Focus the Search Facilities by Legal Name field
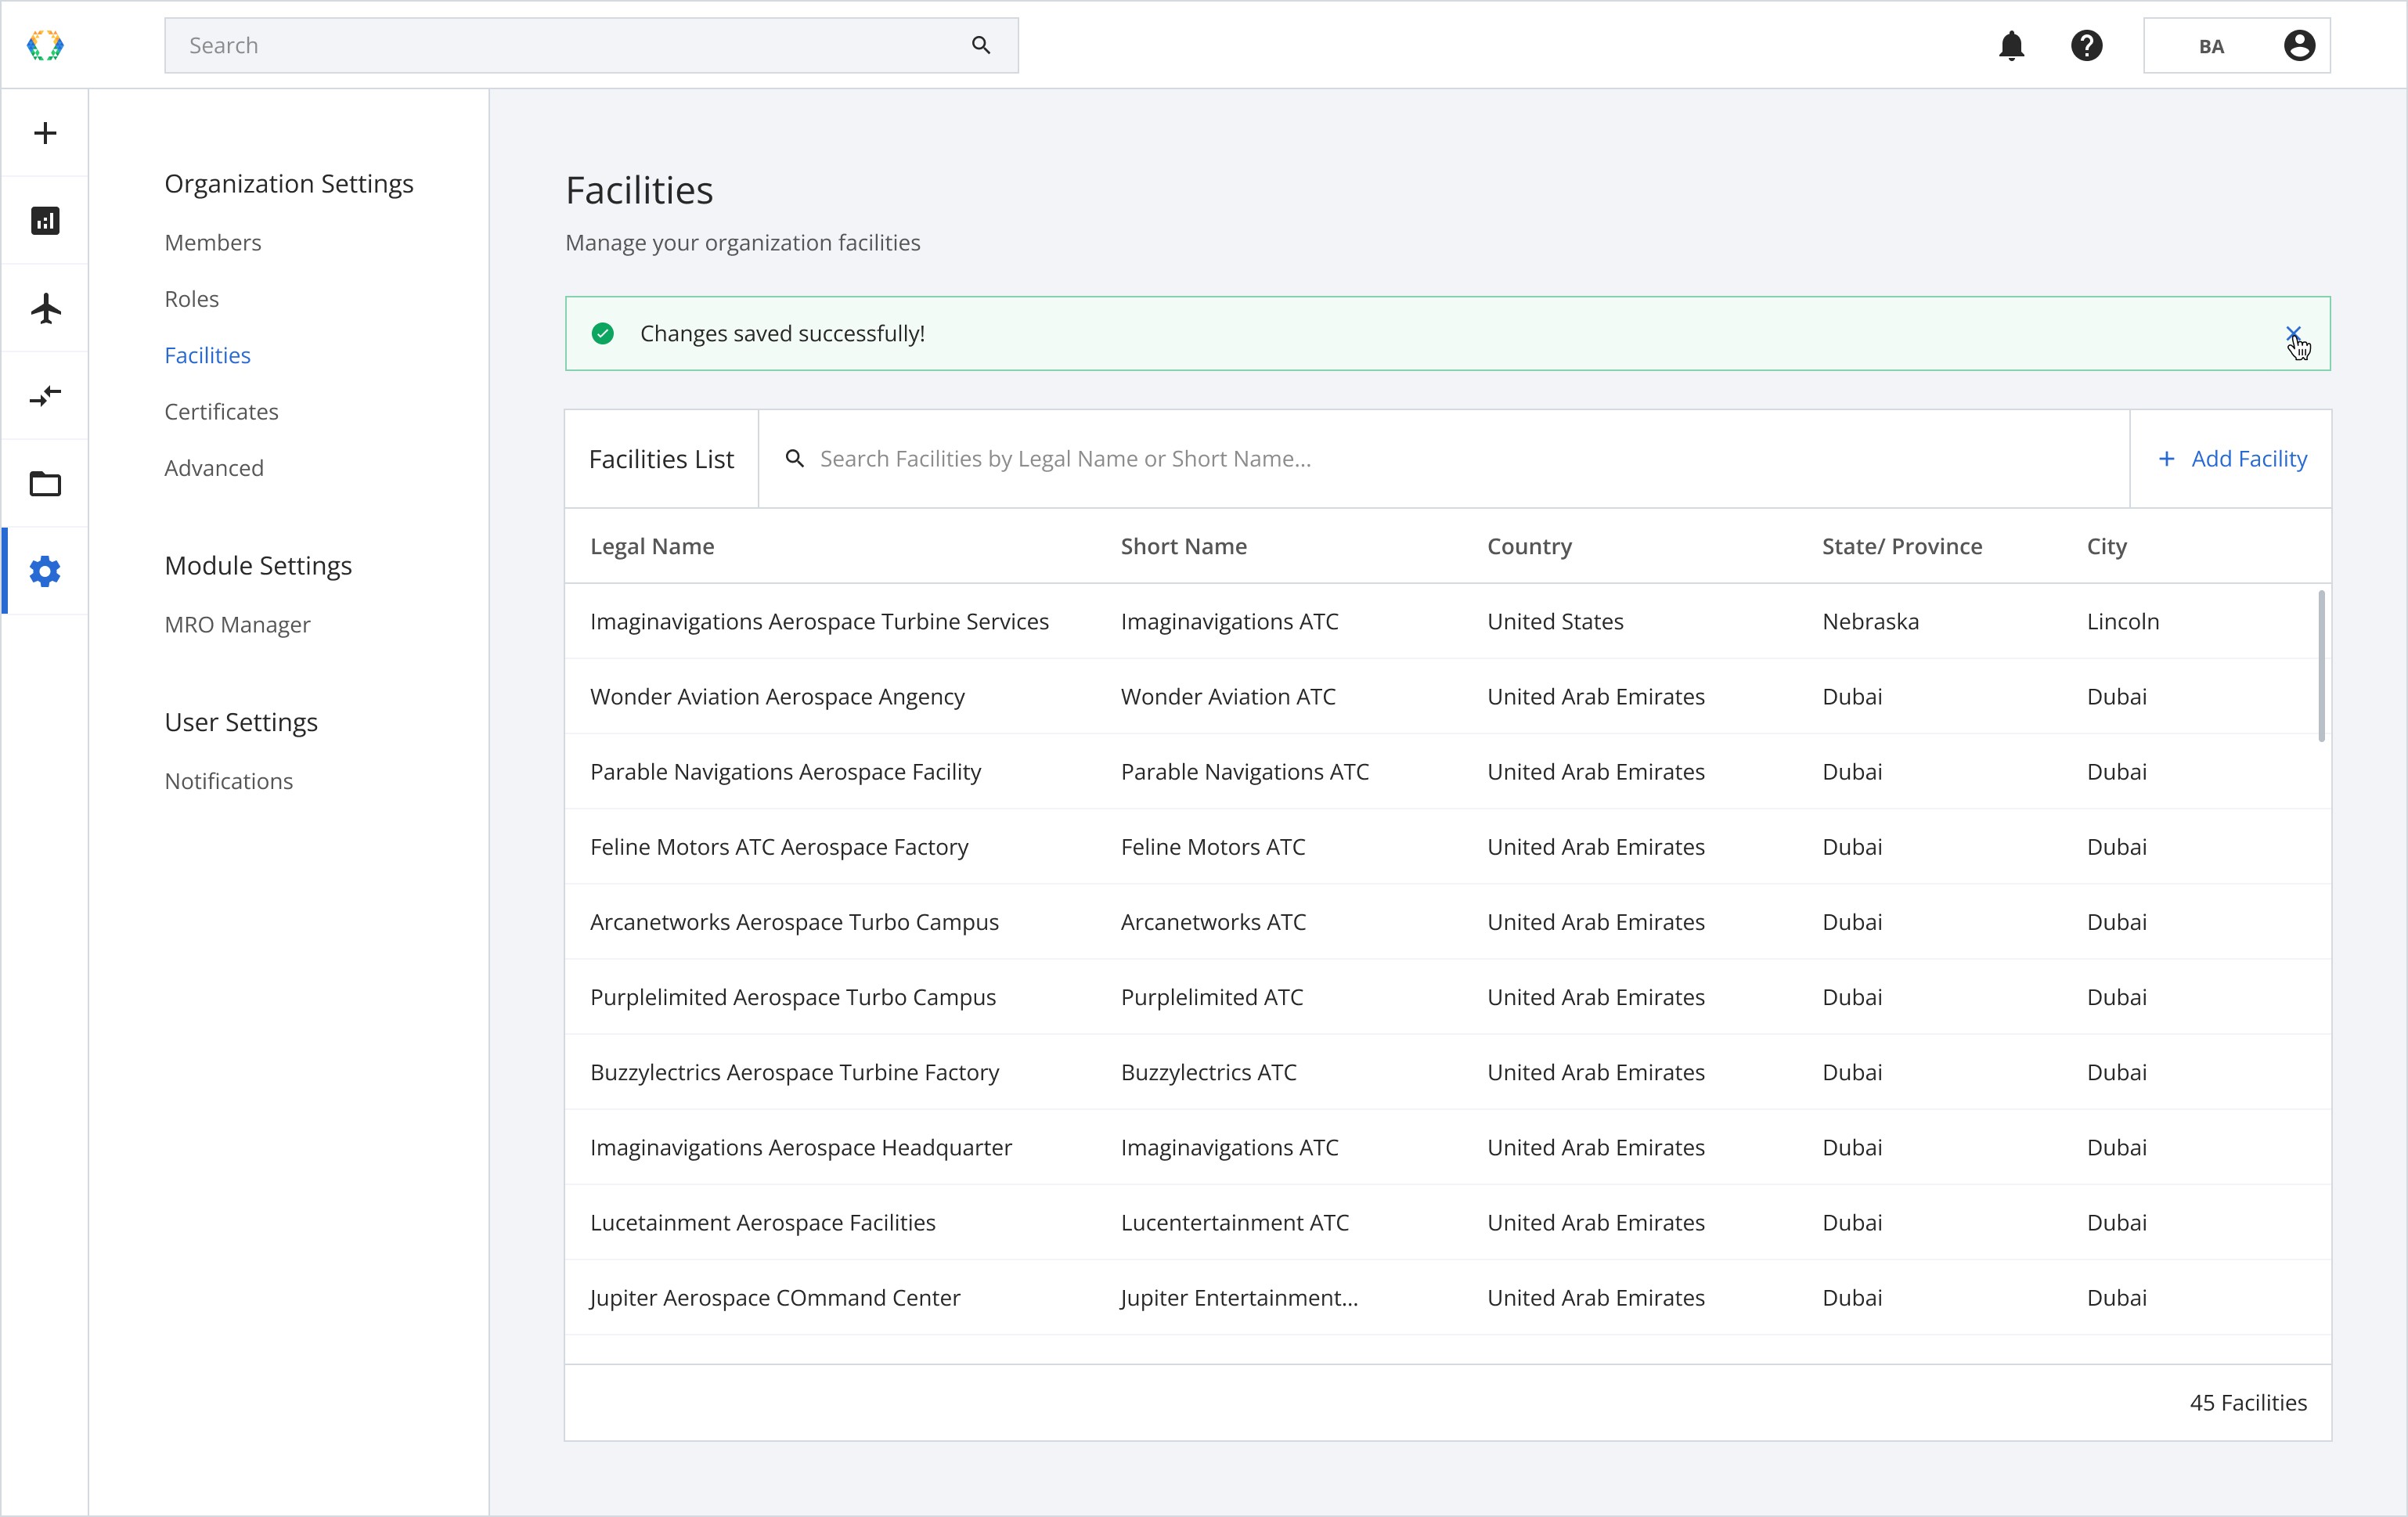The image size is (2408, 1517). [1444, 458]
